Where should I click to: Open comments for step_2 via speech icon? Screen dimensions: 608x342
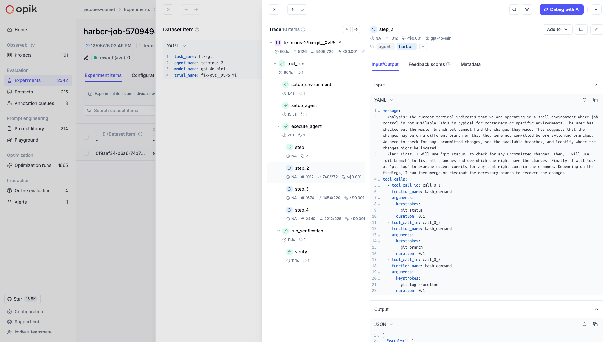point(581,29)
